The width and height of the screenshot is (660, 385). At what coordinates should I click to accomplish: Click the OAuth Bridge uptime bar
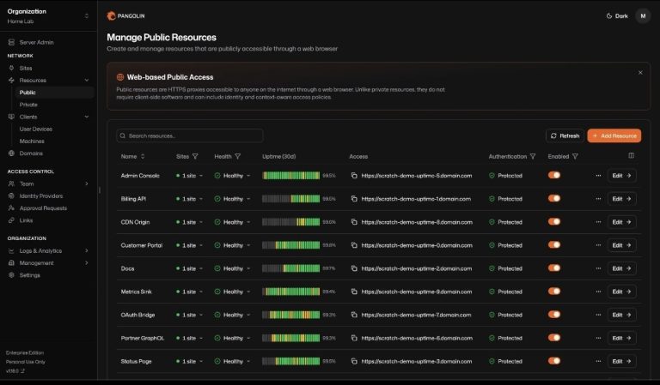[x=290, y=315]
